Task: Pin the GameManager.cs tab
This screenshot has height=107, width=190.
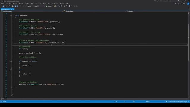Action: pos(12,9)
